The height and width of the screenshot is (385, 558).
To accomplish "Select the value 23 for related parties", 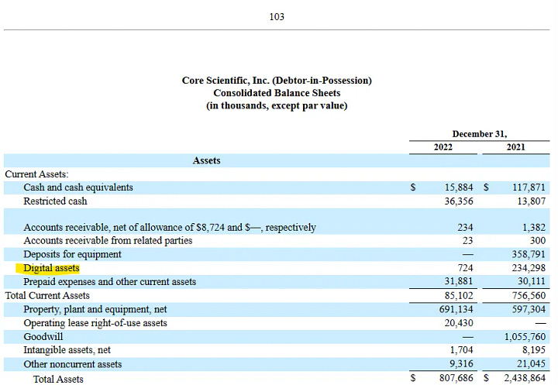I will point(467,241).
